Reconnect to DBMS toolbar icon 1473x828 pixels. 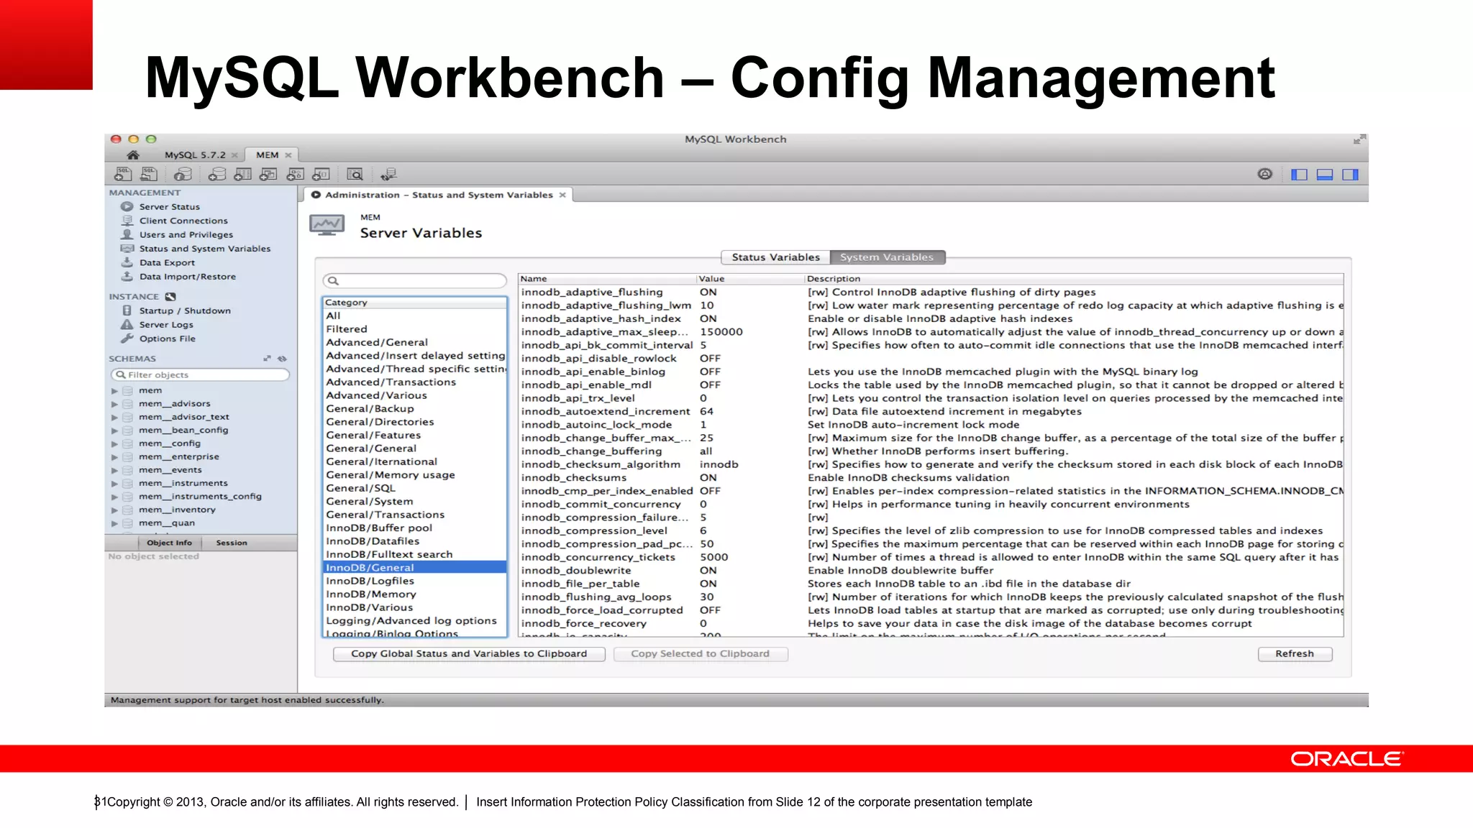388,174
